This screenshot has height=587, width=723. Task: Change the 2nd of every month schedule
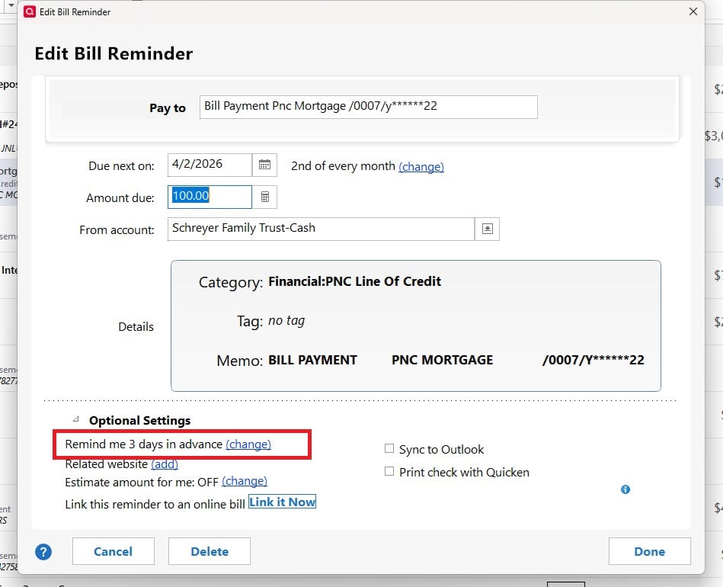click(x=421, y=166)
